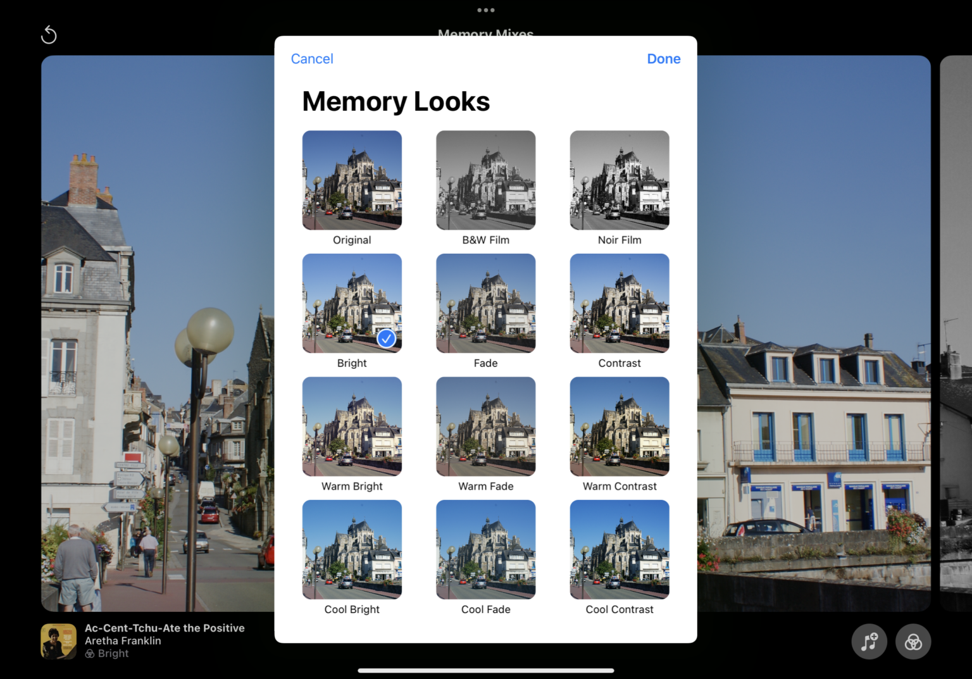
Task: Confirm the look with Done
Action: click(663, 59)
